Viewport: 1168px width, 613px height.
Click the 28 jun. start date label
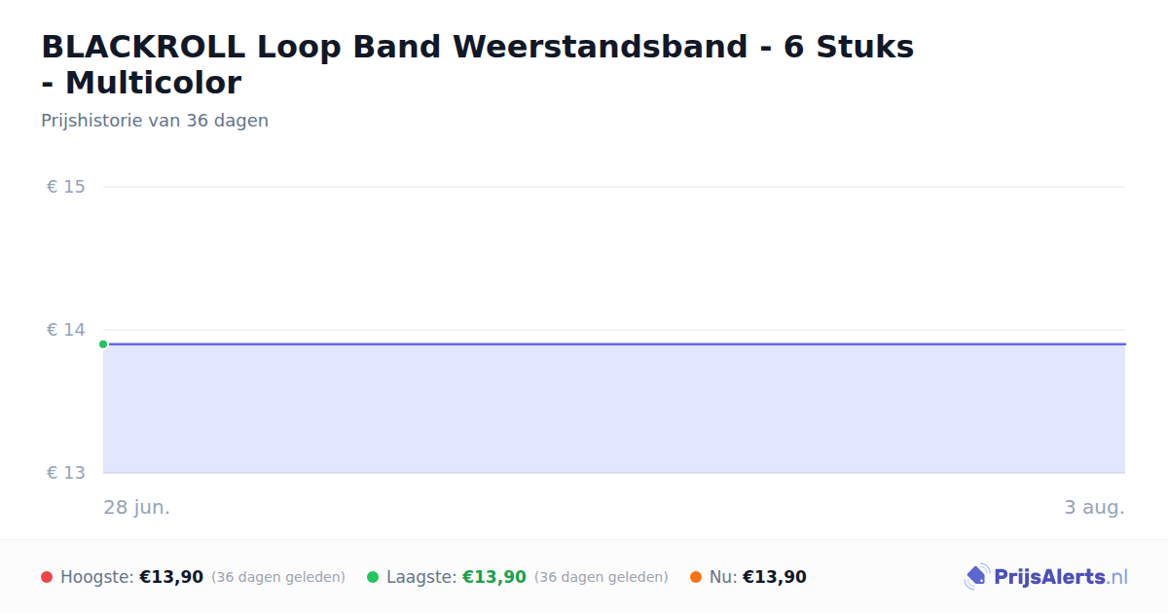136,507
